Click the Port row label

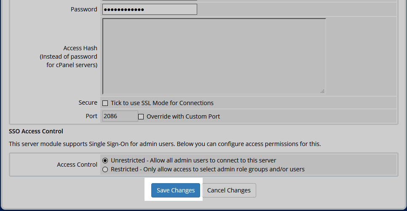coord(91,116)
